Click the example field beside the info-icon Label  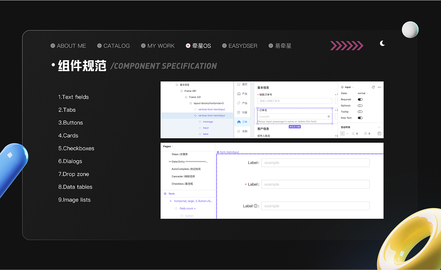coord(315,206)
